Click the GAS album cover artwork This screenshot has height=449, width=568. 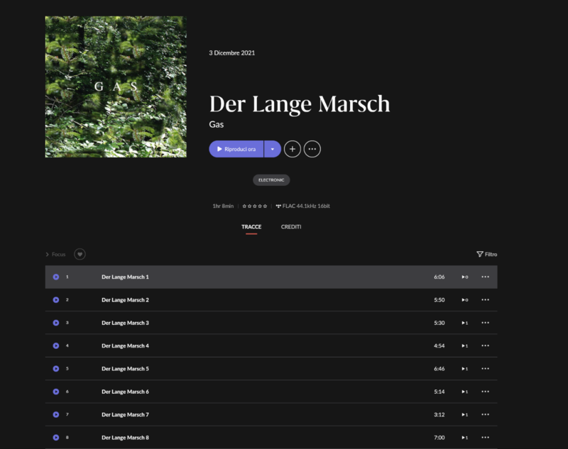116,87
